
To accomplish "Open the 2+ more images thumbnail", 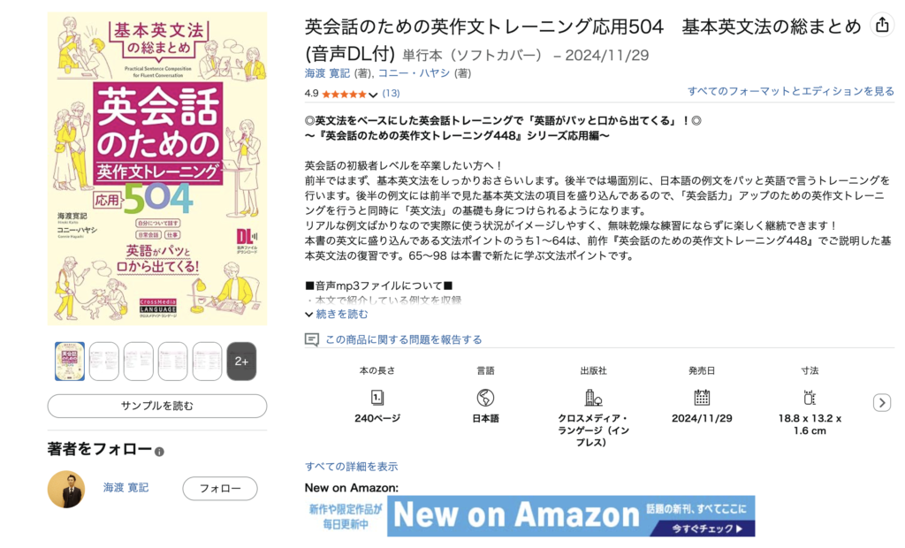I will pyautogui.click(x=241, y=362).
